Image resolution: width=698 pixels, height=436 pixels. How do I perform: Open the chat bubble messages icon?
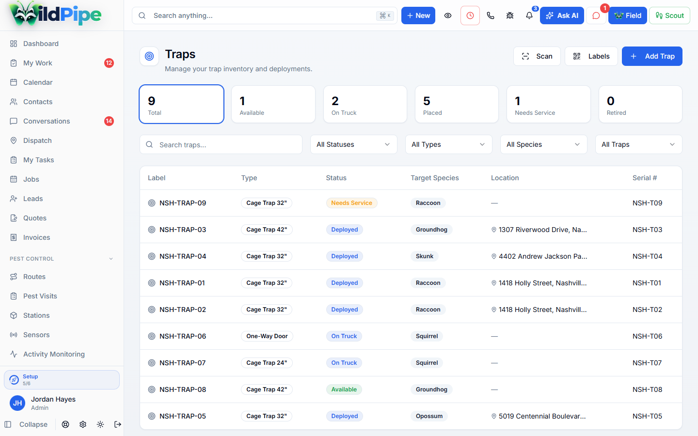click(596, 16)
